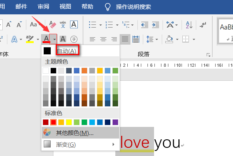This screenshot has width=233, height=156.
Task: Click the ruler at mark 8
Action: (164, 65)
